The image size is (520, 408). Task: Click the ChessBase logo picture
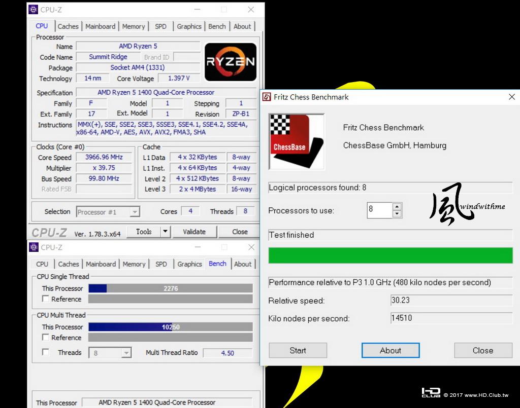[297, 141]
